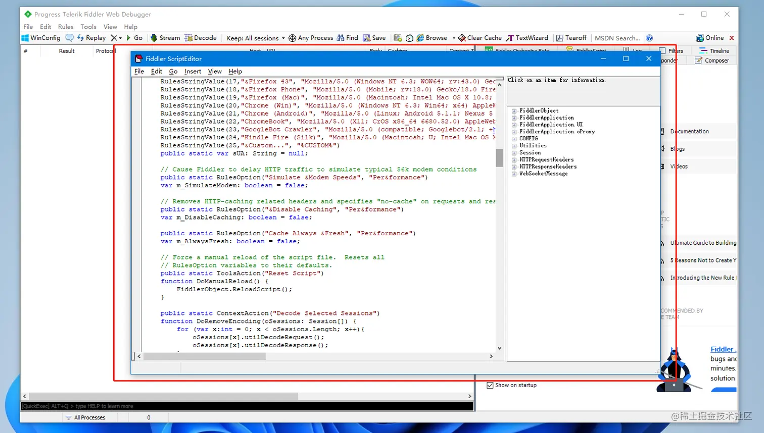Image resolution: width=764 pixels, height=433 pixels.
Task: Open the Videos link
Action: [679, 167]
